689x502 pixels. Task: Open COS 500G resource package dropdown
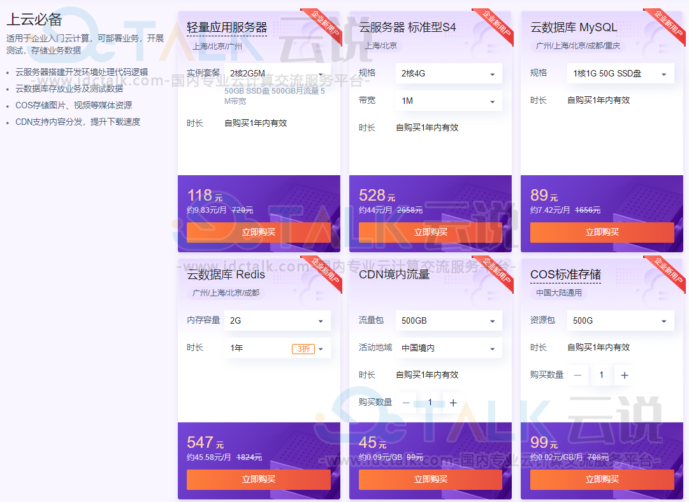point(620,320)
